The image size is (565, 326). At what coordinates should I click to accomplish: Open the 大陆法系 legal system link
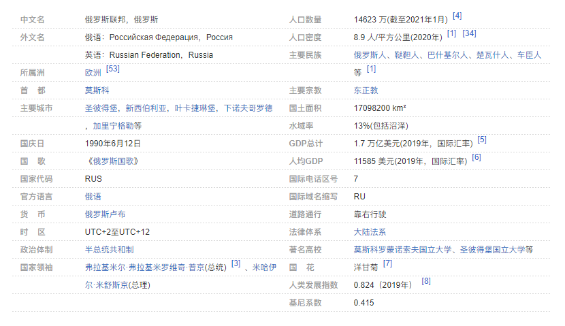pos(370,232)
